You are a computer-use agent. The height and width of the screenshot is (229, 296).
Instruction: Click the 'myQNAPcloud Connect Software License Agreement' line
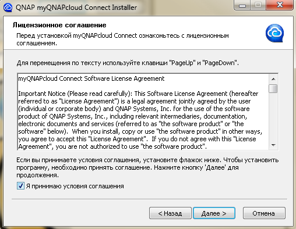[x=91, y=78]
